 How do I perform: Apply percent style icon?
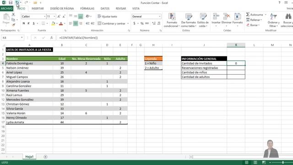[x=142, y=23]
